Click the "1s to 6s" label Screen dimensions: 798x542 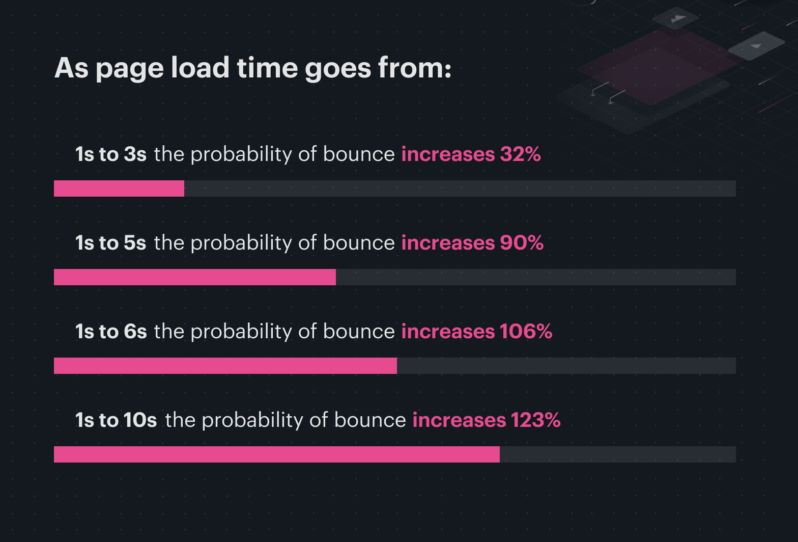pos(111,332)
